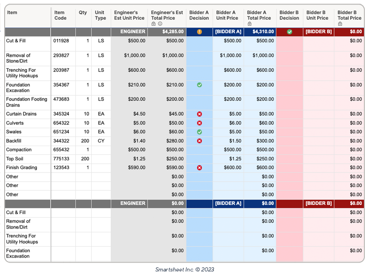Click the Smartsheet Inc. © 2023 footer text

pos(184,270)
